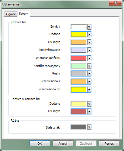Close the Ustawienia dialog window
This screenshot has width=124, height=151.
point(115,3)
